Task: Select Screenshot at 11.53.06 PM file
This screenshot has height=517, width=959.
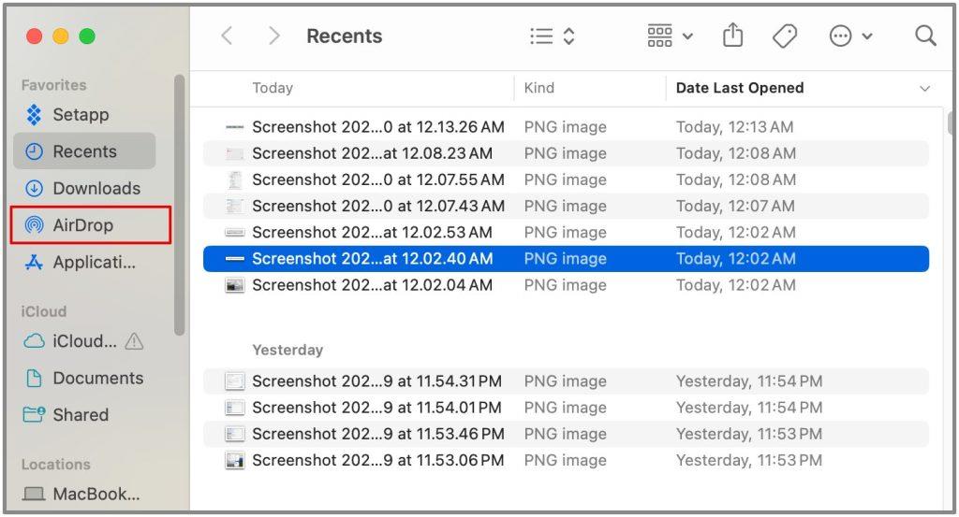Action: click(x=566, y=460)
